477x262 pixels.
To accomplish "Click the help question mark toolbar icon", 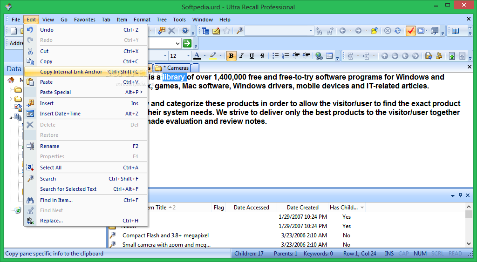I will coord(185,31).
